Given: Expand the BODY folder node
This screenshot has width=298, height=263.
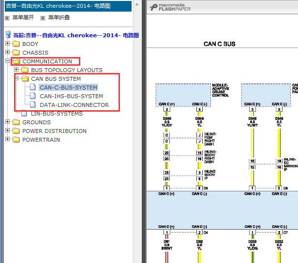Looking at the screenshot, I should pos(7,44).
